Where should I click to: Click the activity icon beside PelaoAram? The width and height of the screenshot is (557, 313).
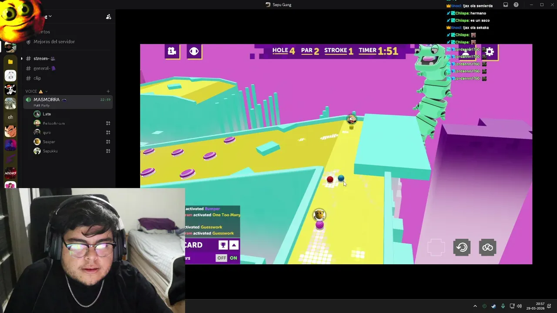point(108,123)
